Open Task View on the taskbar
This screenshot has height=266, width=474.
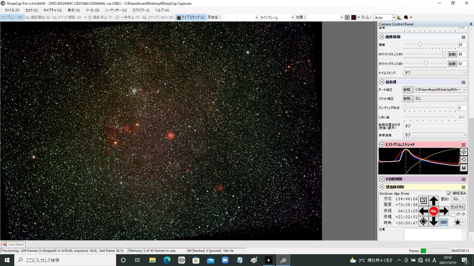coord(137,260)
